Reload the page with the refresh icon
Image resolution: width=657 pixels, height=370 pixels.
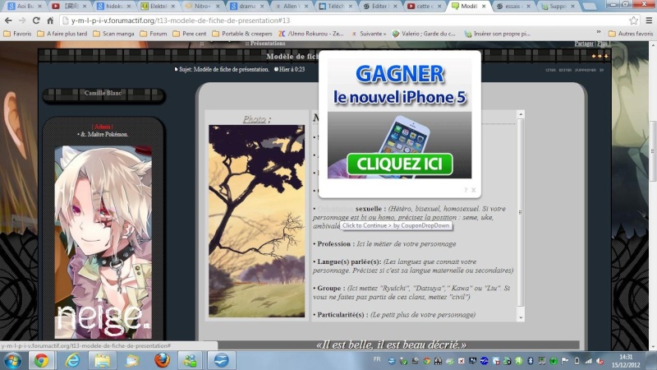pos(36,21)
